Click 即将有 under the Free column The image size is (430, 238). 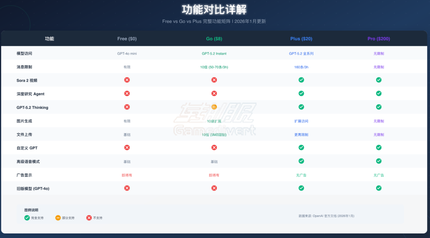pyautogui.click(x=127, y=175)
